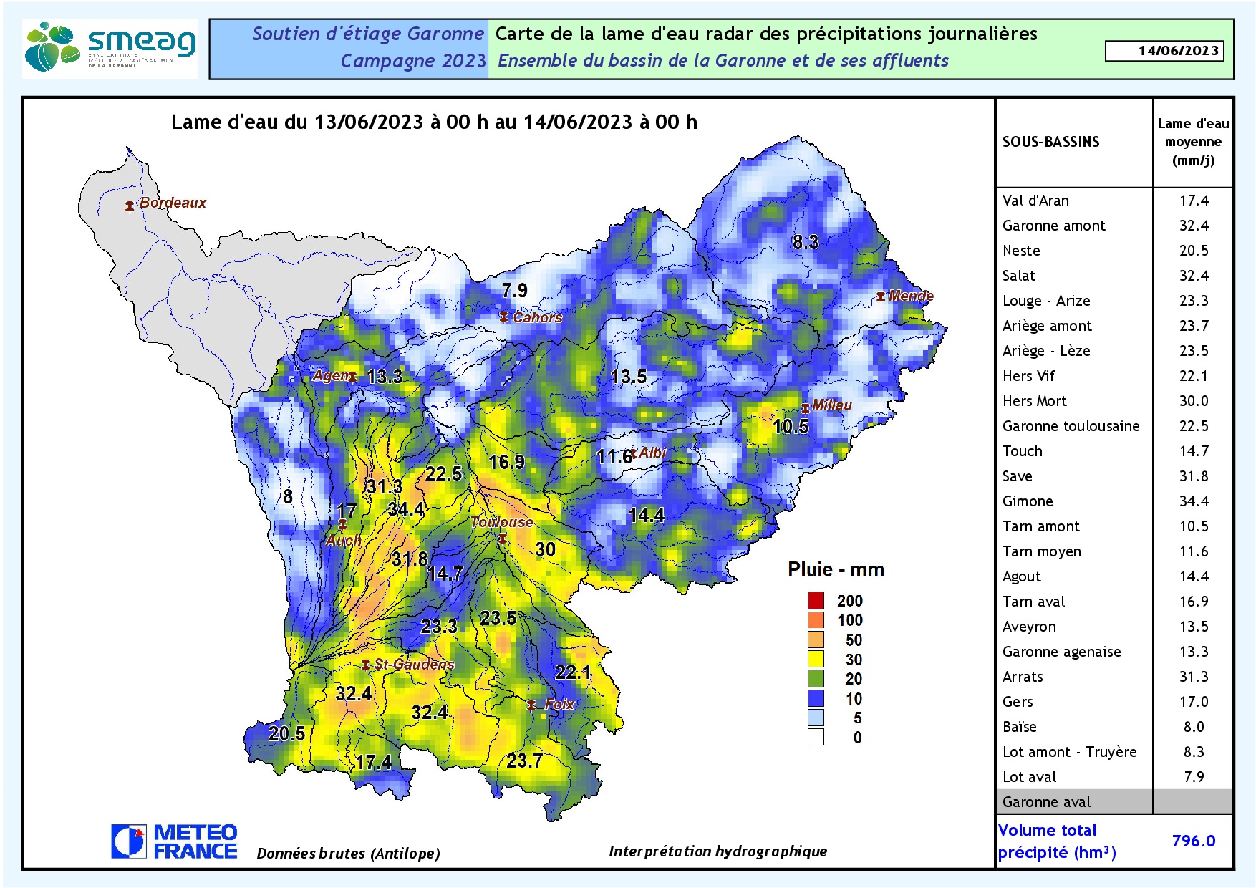Select the yellow 30 mm legend swatch
This screenshot has height=888, width=1256.
tap(816, 659)
